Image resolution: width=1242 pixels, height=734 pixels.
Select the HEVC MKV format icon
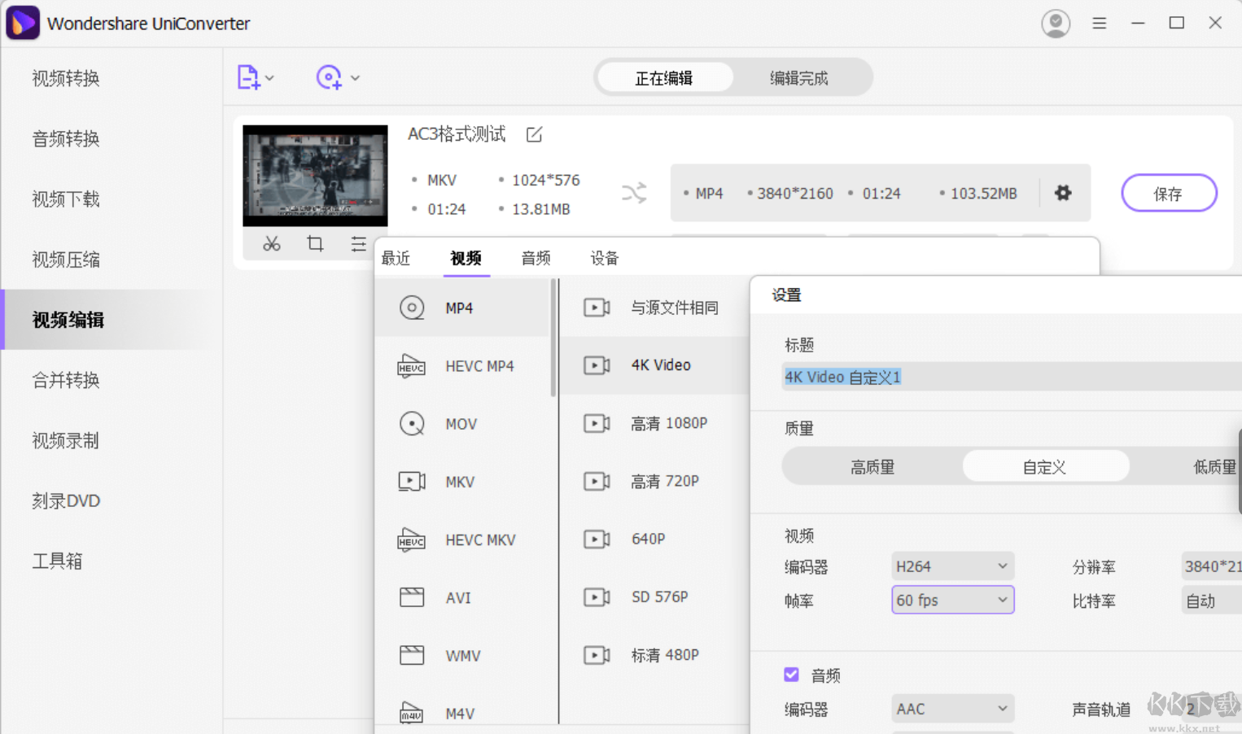point(412,540)
